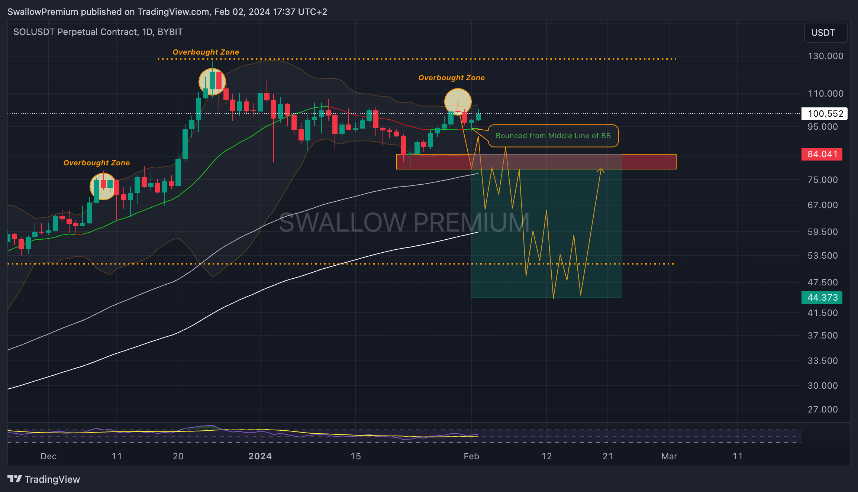This screenshot has height=492, width=858.
Task: Click the Overbought Zone label above February circle
Action: coord(452,78)
